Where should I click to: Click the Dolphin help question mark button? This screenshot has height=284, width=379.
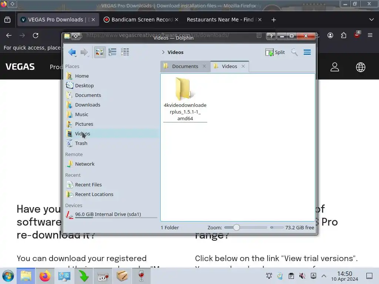click(271, 36)
